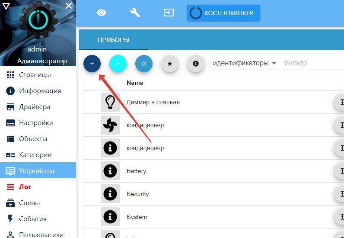344x238 pixels.
Task: Focus the Фильтр input field
Action: click(313, 63)
